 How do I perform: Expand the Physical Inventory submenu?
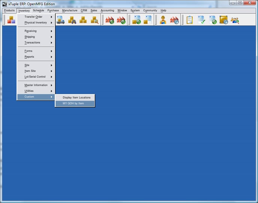(x=36, y=23)
